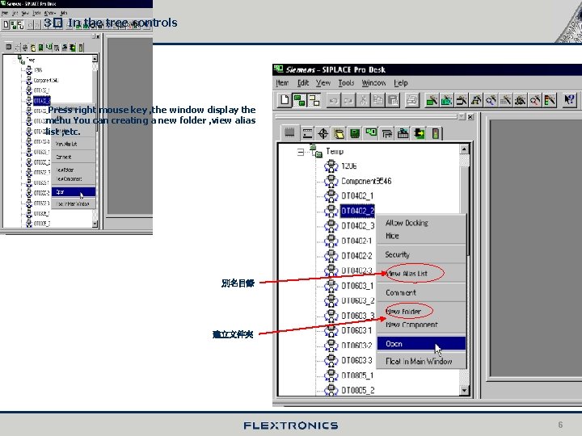The width and height of the screenshot is (582, 436).
Task: Click the tree scrollbar up arrow
Action: (x=464, y=149)
